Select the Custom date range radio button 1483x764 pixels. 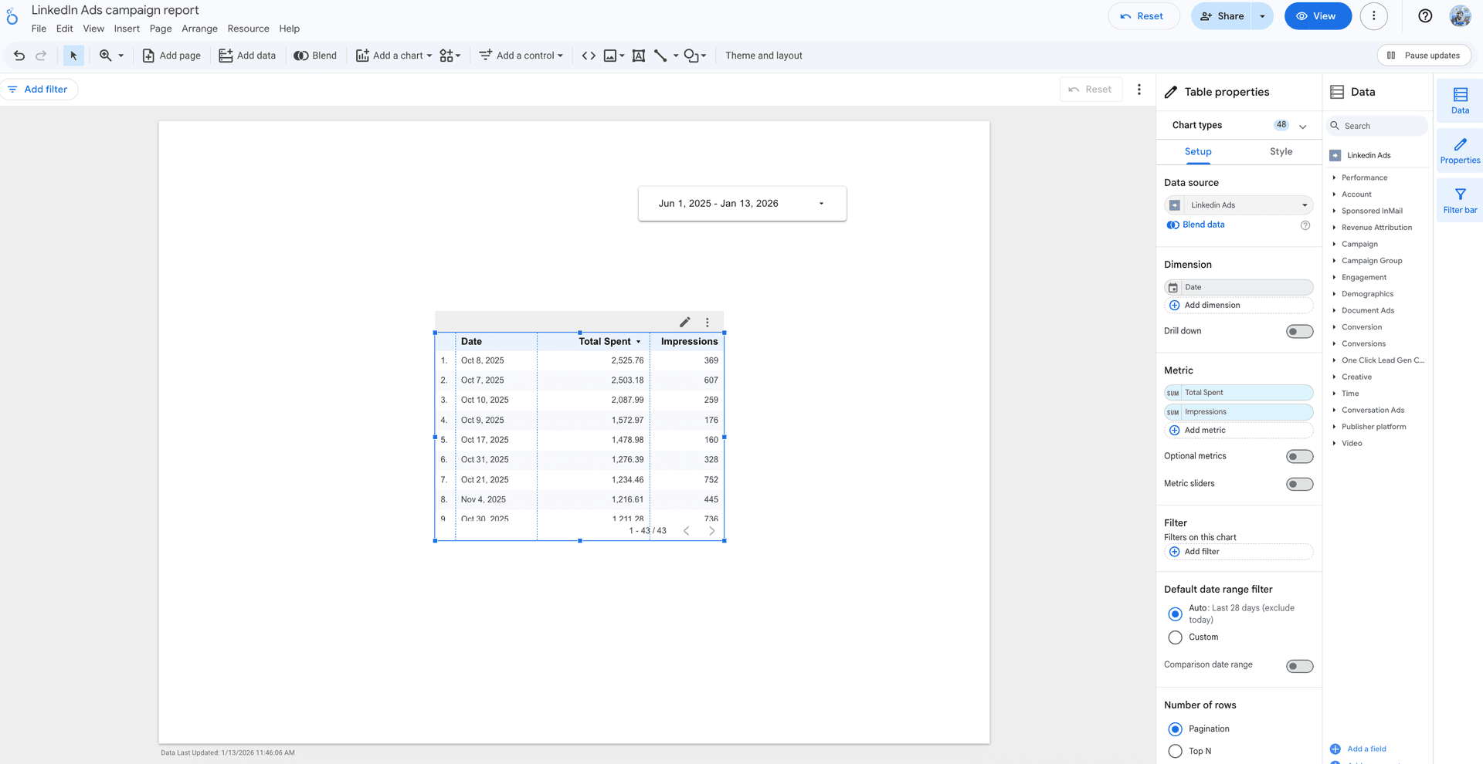click(x=1175, y=637)
